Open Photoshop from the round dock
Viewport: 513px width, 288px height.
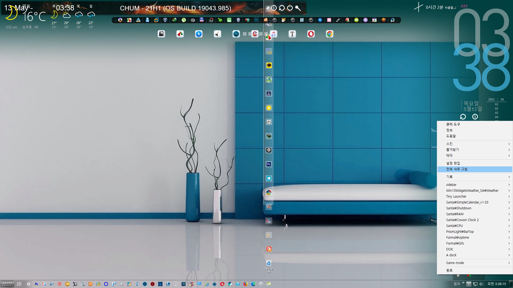coord(236,34)
